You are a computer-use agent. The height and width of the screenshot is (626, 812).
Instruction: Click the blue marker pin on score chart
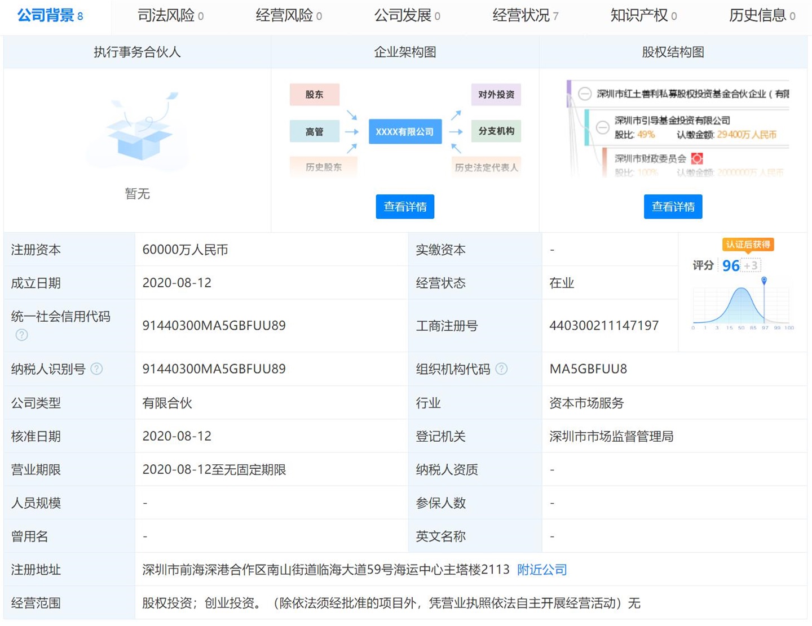click(764, 281)
